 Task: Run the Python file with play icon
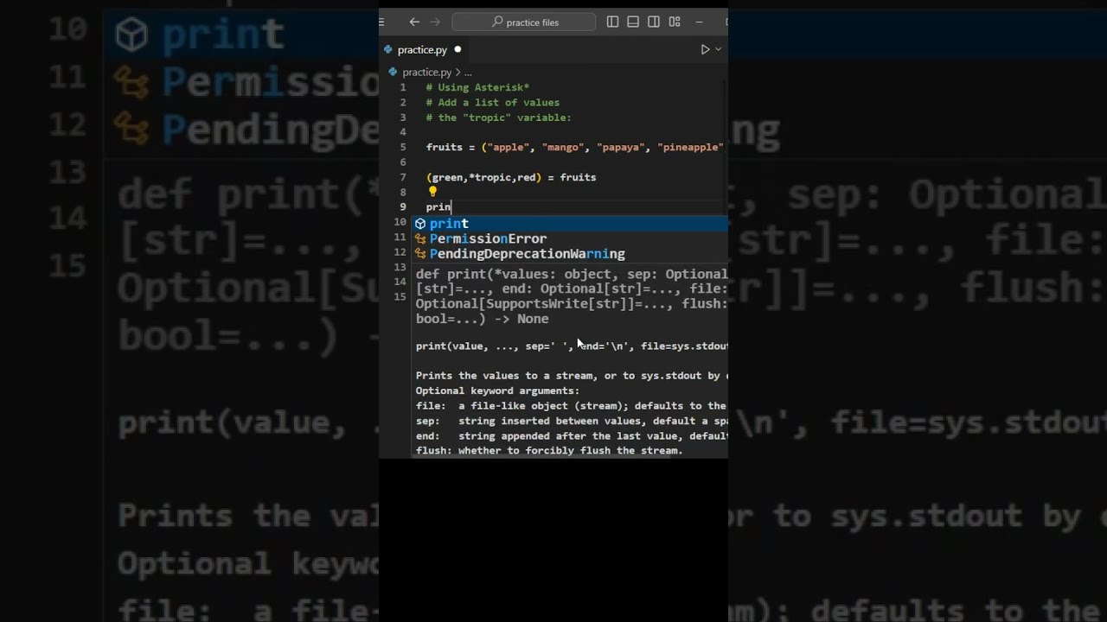click(x=705, y=50)
